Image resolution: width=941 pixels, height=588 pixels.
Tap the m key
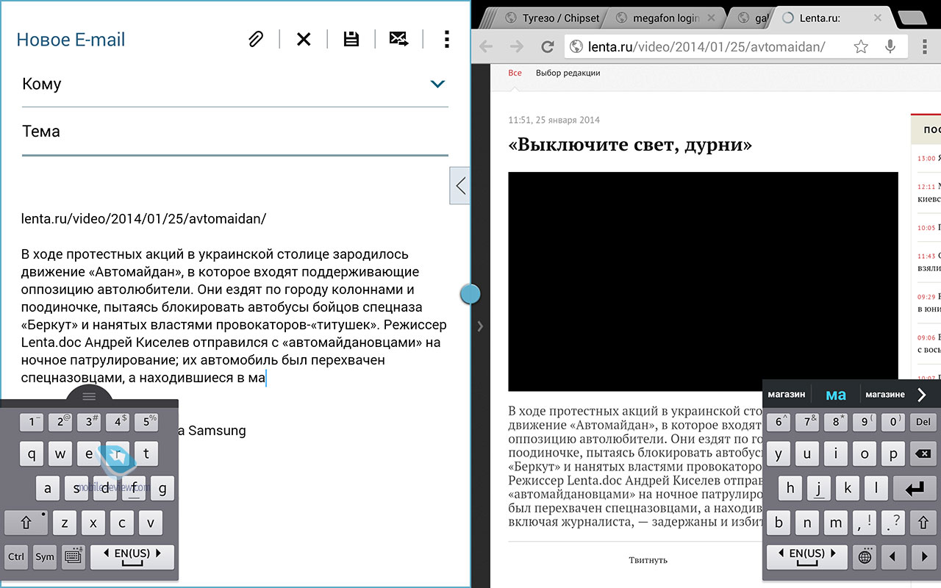836,523
